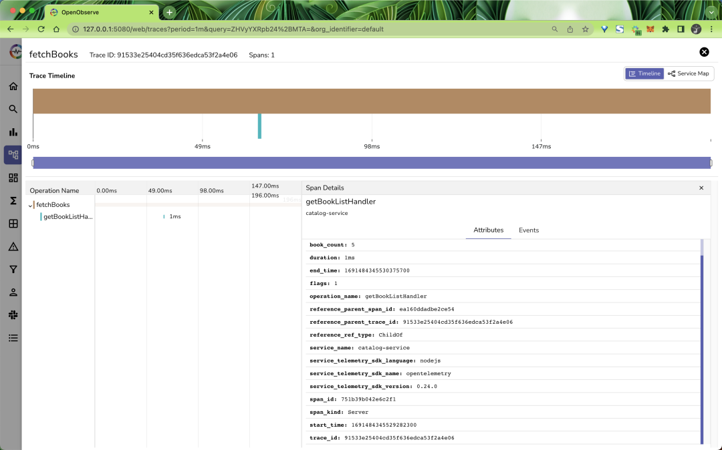Open the Logs search sidebar icon

(x=13, y=109)
